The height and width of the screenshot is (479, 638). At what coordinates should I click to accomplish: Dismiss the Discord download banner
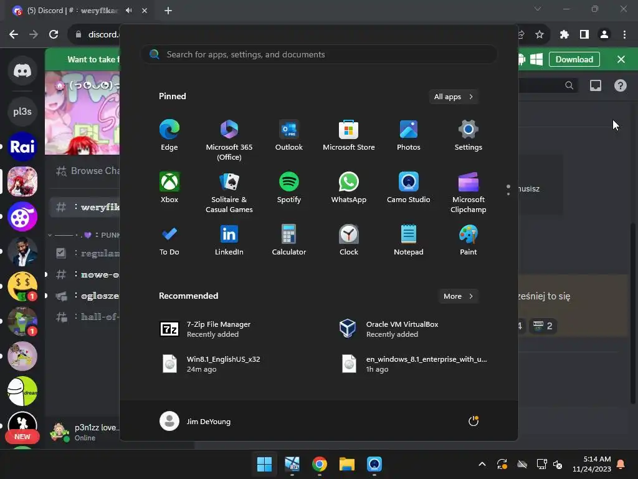click(621, 59)
